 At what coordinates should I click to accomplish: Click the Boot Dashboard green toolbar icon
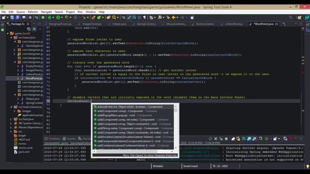pyautogui.click(x=43, y=17)
